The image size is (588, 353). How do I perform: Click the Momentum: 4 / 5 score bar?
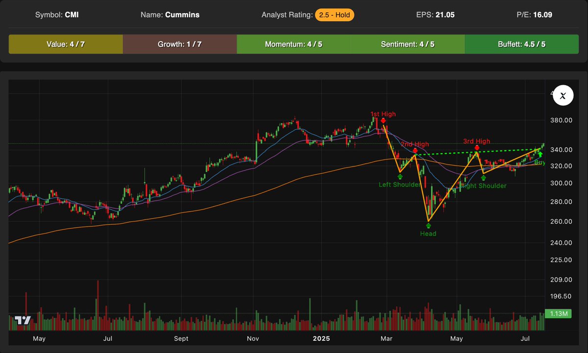coord(294,44)
